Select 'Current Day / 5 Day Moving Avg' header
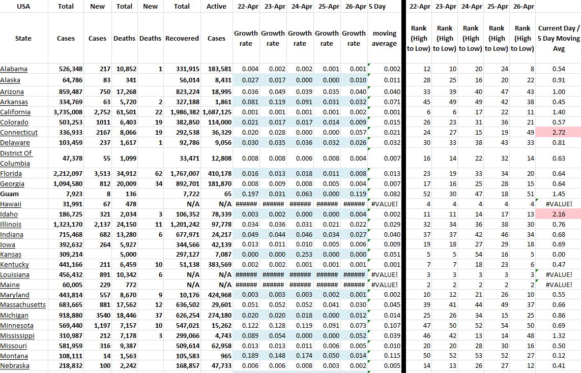 [x=558, y=38]
